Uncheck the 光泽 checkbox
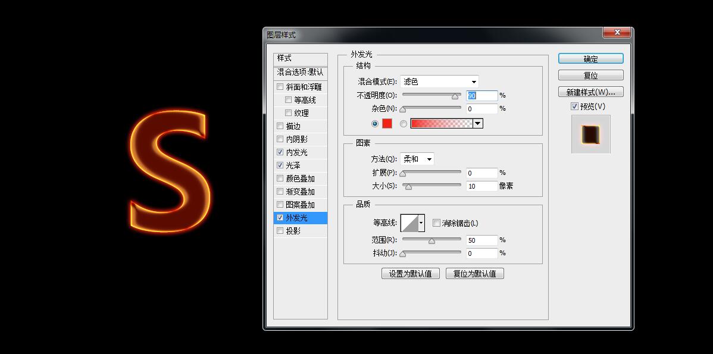 click(280, 165)
